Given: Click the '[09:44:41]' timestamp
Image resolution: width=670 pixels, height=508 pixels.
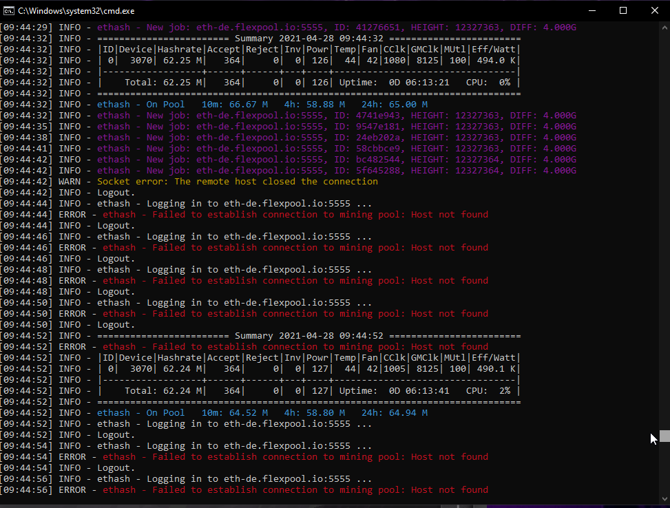Looking at the screenshot, I should click(26, 149).
